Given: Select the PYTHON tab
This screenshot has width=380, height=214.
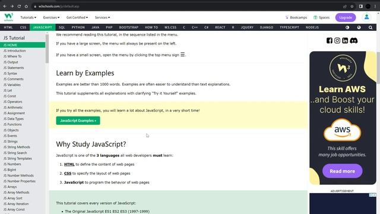Looking at the screenshot, I should tap(78, 27).
